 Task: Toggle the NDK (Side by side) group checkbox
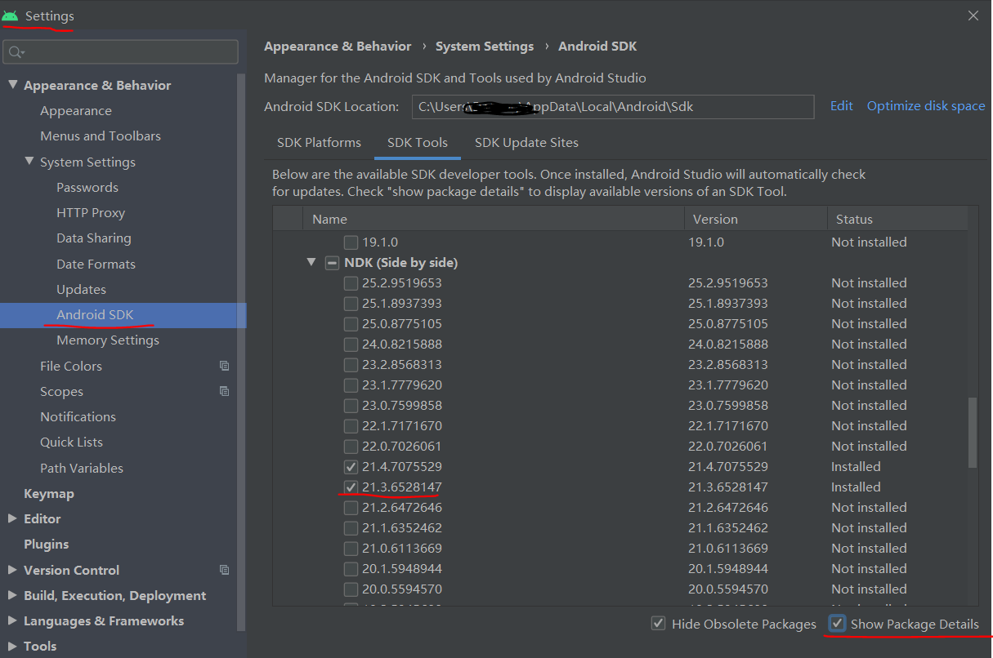pos(332,263)
